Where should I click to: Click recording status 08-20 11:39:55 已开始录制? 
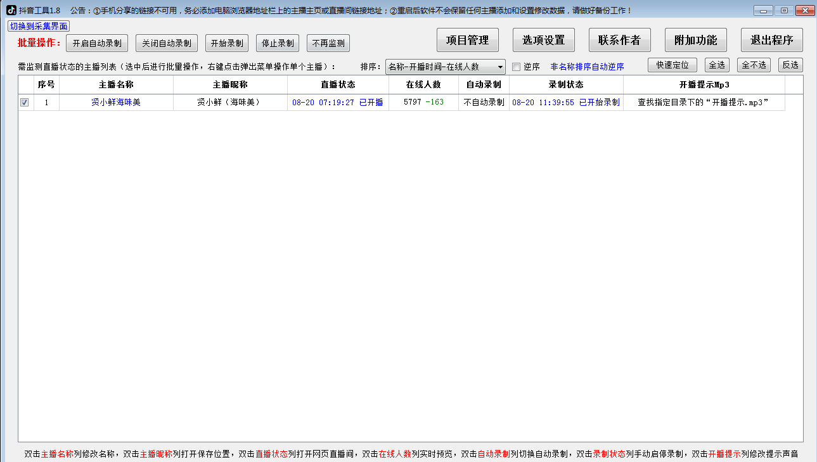tap(566, 102)
